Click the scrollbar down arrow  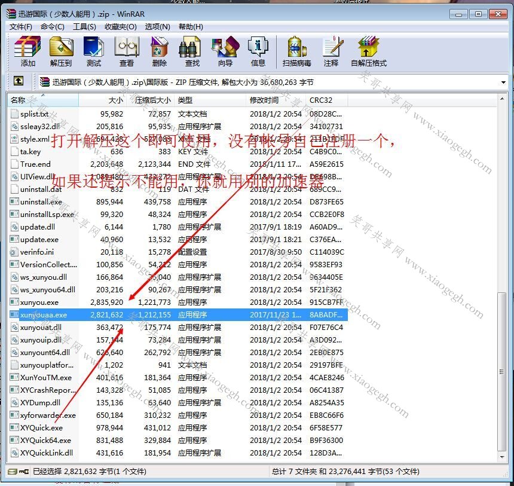[501, 457]
